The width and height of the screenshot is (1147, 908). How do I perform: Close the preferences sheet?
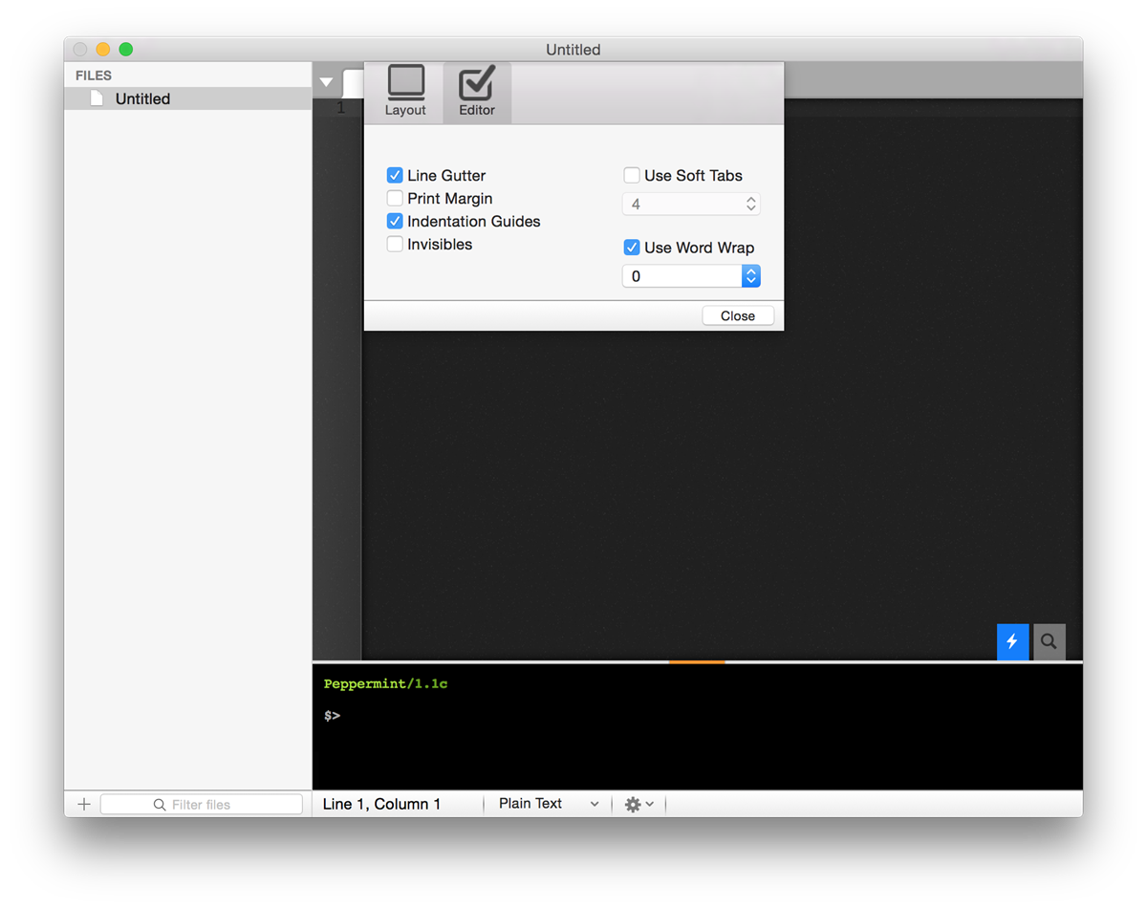[738, 315]
